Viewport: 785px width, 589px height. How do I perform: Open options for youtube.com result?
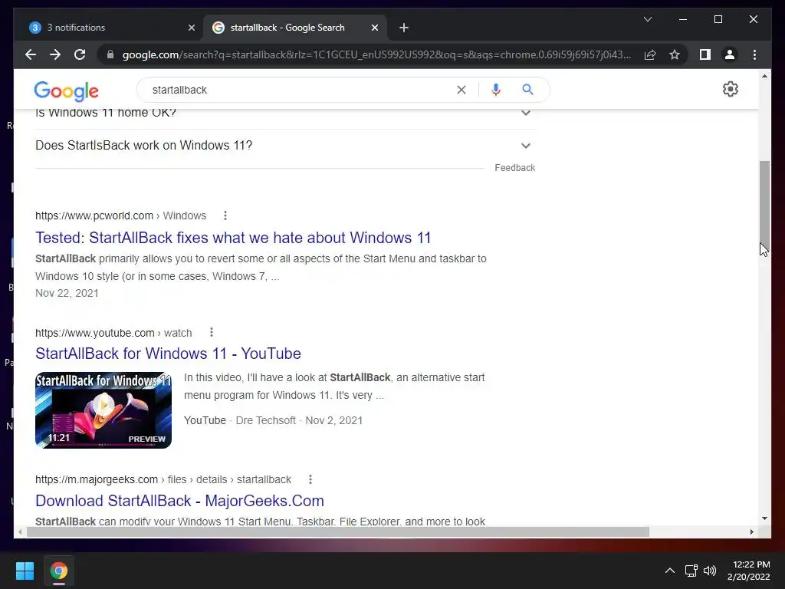[x=212, y=333]
